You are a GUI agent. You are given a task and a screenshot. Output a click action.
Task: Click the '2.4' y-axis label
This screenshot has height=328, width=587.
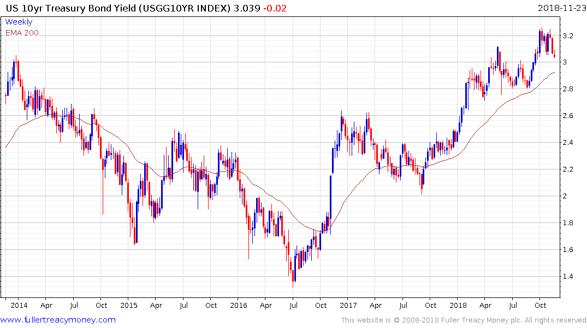click(567, 143)
